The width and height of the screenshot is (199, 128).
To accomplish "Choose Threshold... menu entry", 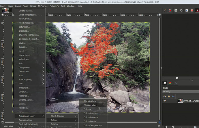I will click(x=30, y=88).
